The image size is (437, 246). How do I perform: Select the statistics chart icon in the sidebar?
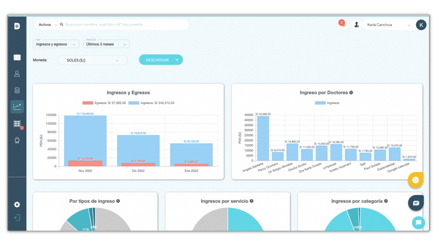[17, 106]
